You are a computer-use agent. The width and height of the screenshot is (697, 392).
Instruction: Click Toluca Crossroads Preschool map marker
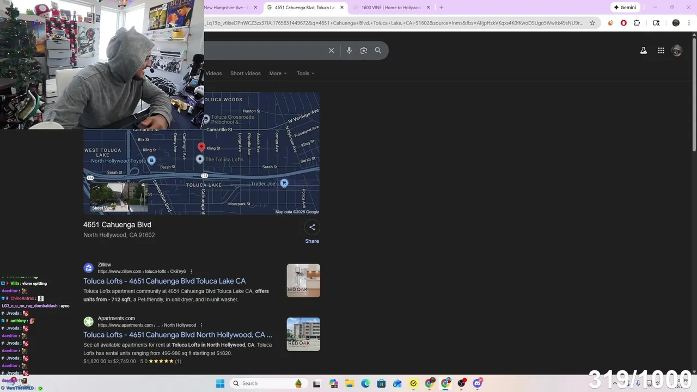[x=206, y=119]
